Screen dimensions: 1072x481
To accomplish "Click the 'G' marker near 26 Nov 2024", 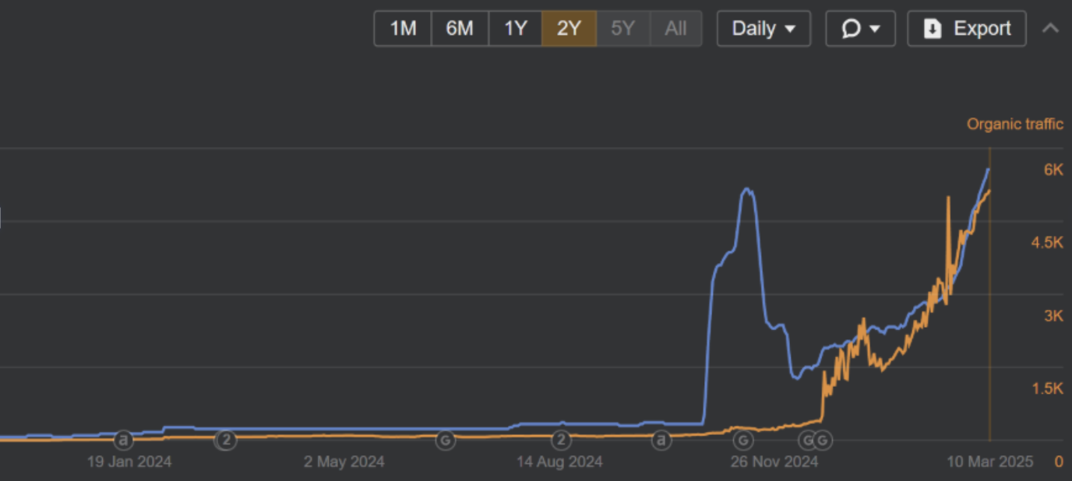I will [743, 440].
